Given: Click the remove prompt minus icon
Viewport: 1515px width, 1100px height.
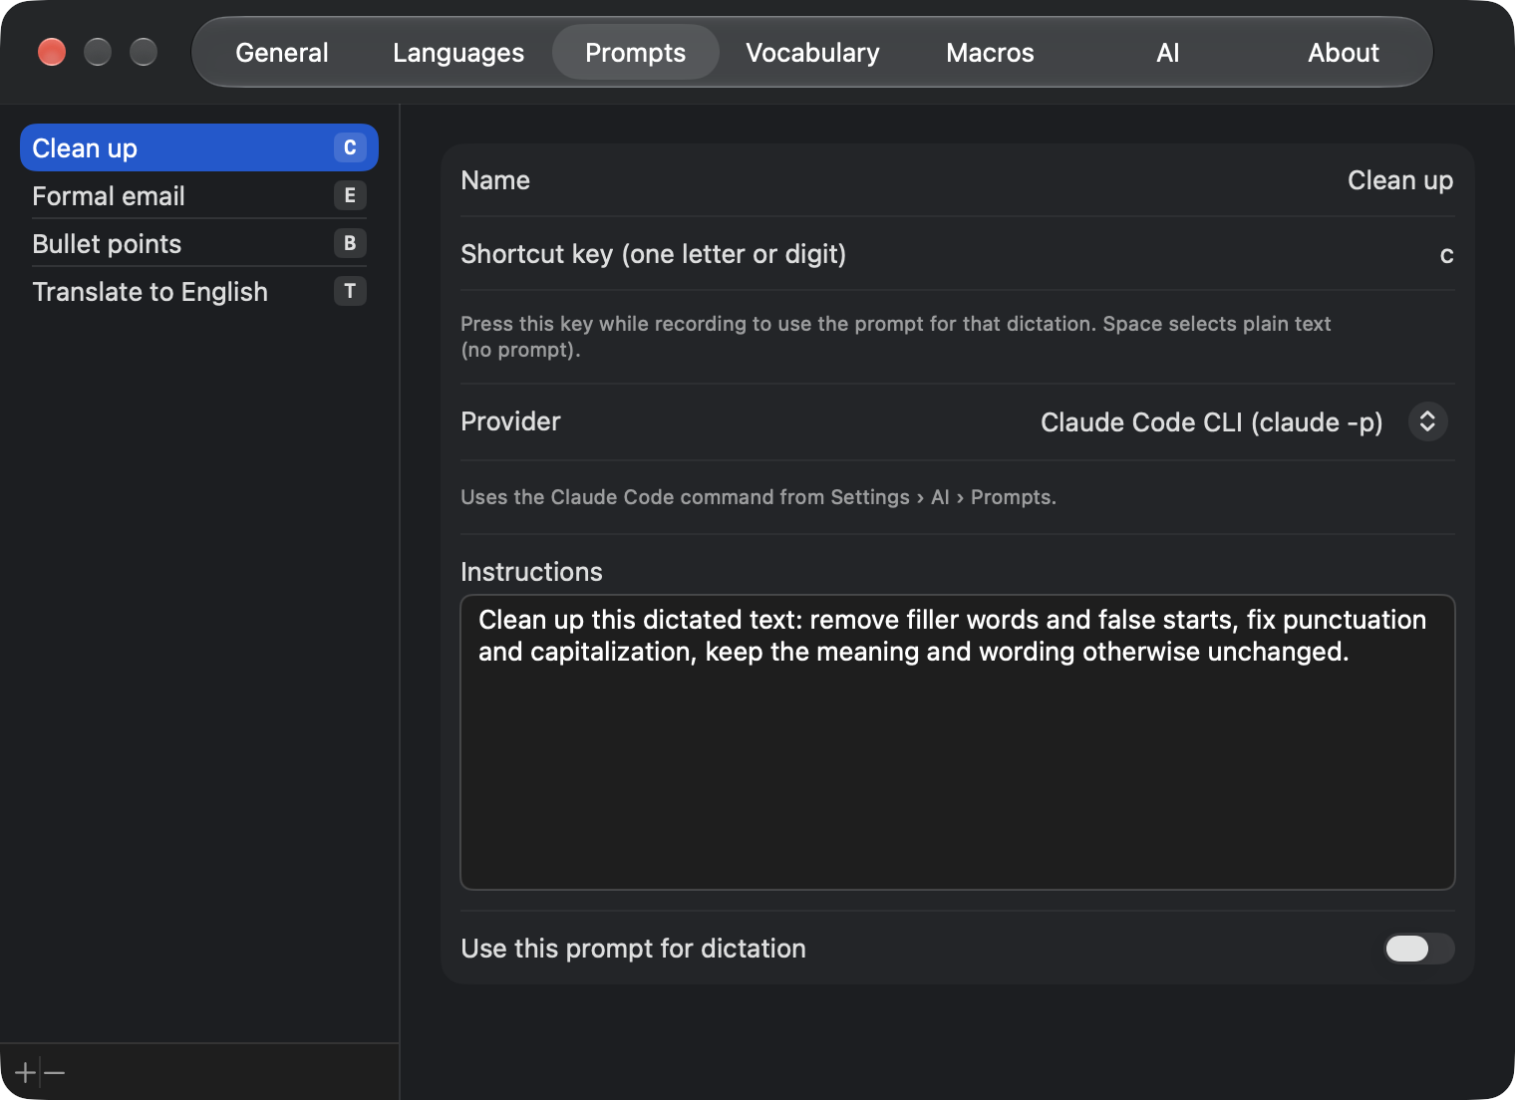Looking at the screenshot, I should pyautogui.click(x=55, y=1072).
